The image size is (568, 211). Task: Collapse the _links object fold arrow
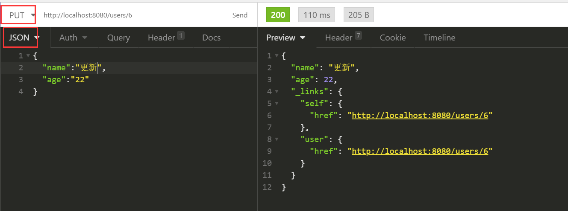pyautogui.click(x=277, y=92)
